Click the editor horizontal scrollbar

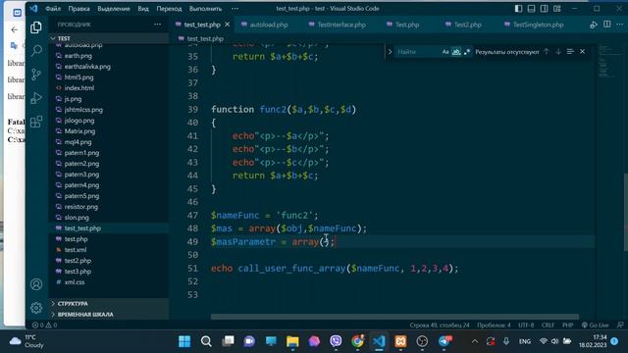pos(394,317)
